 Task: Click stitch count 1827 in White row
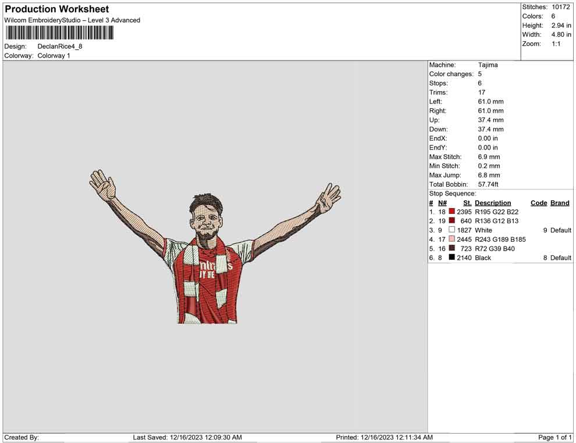[x=464, y=230]
